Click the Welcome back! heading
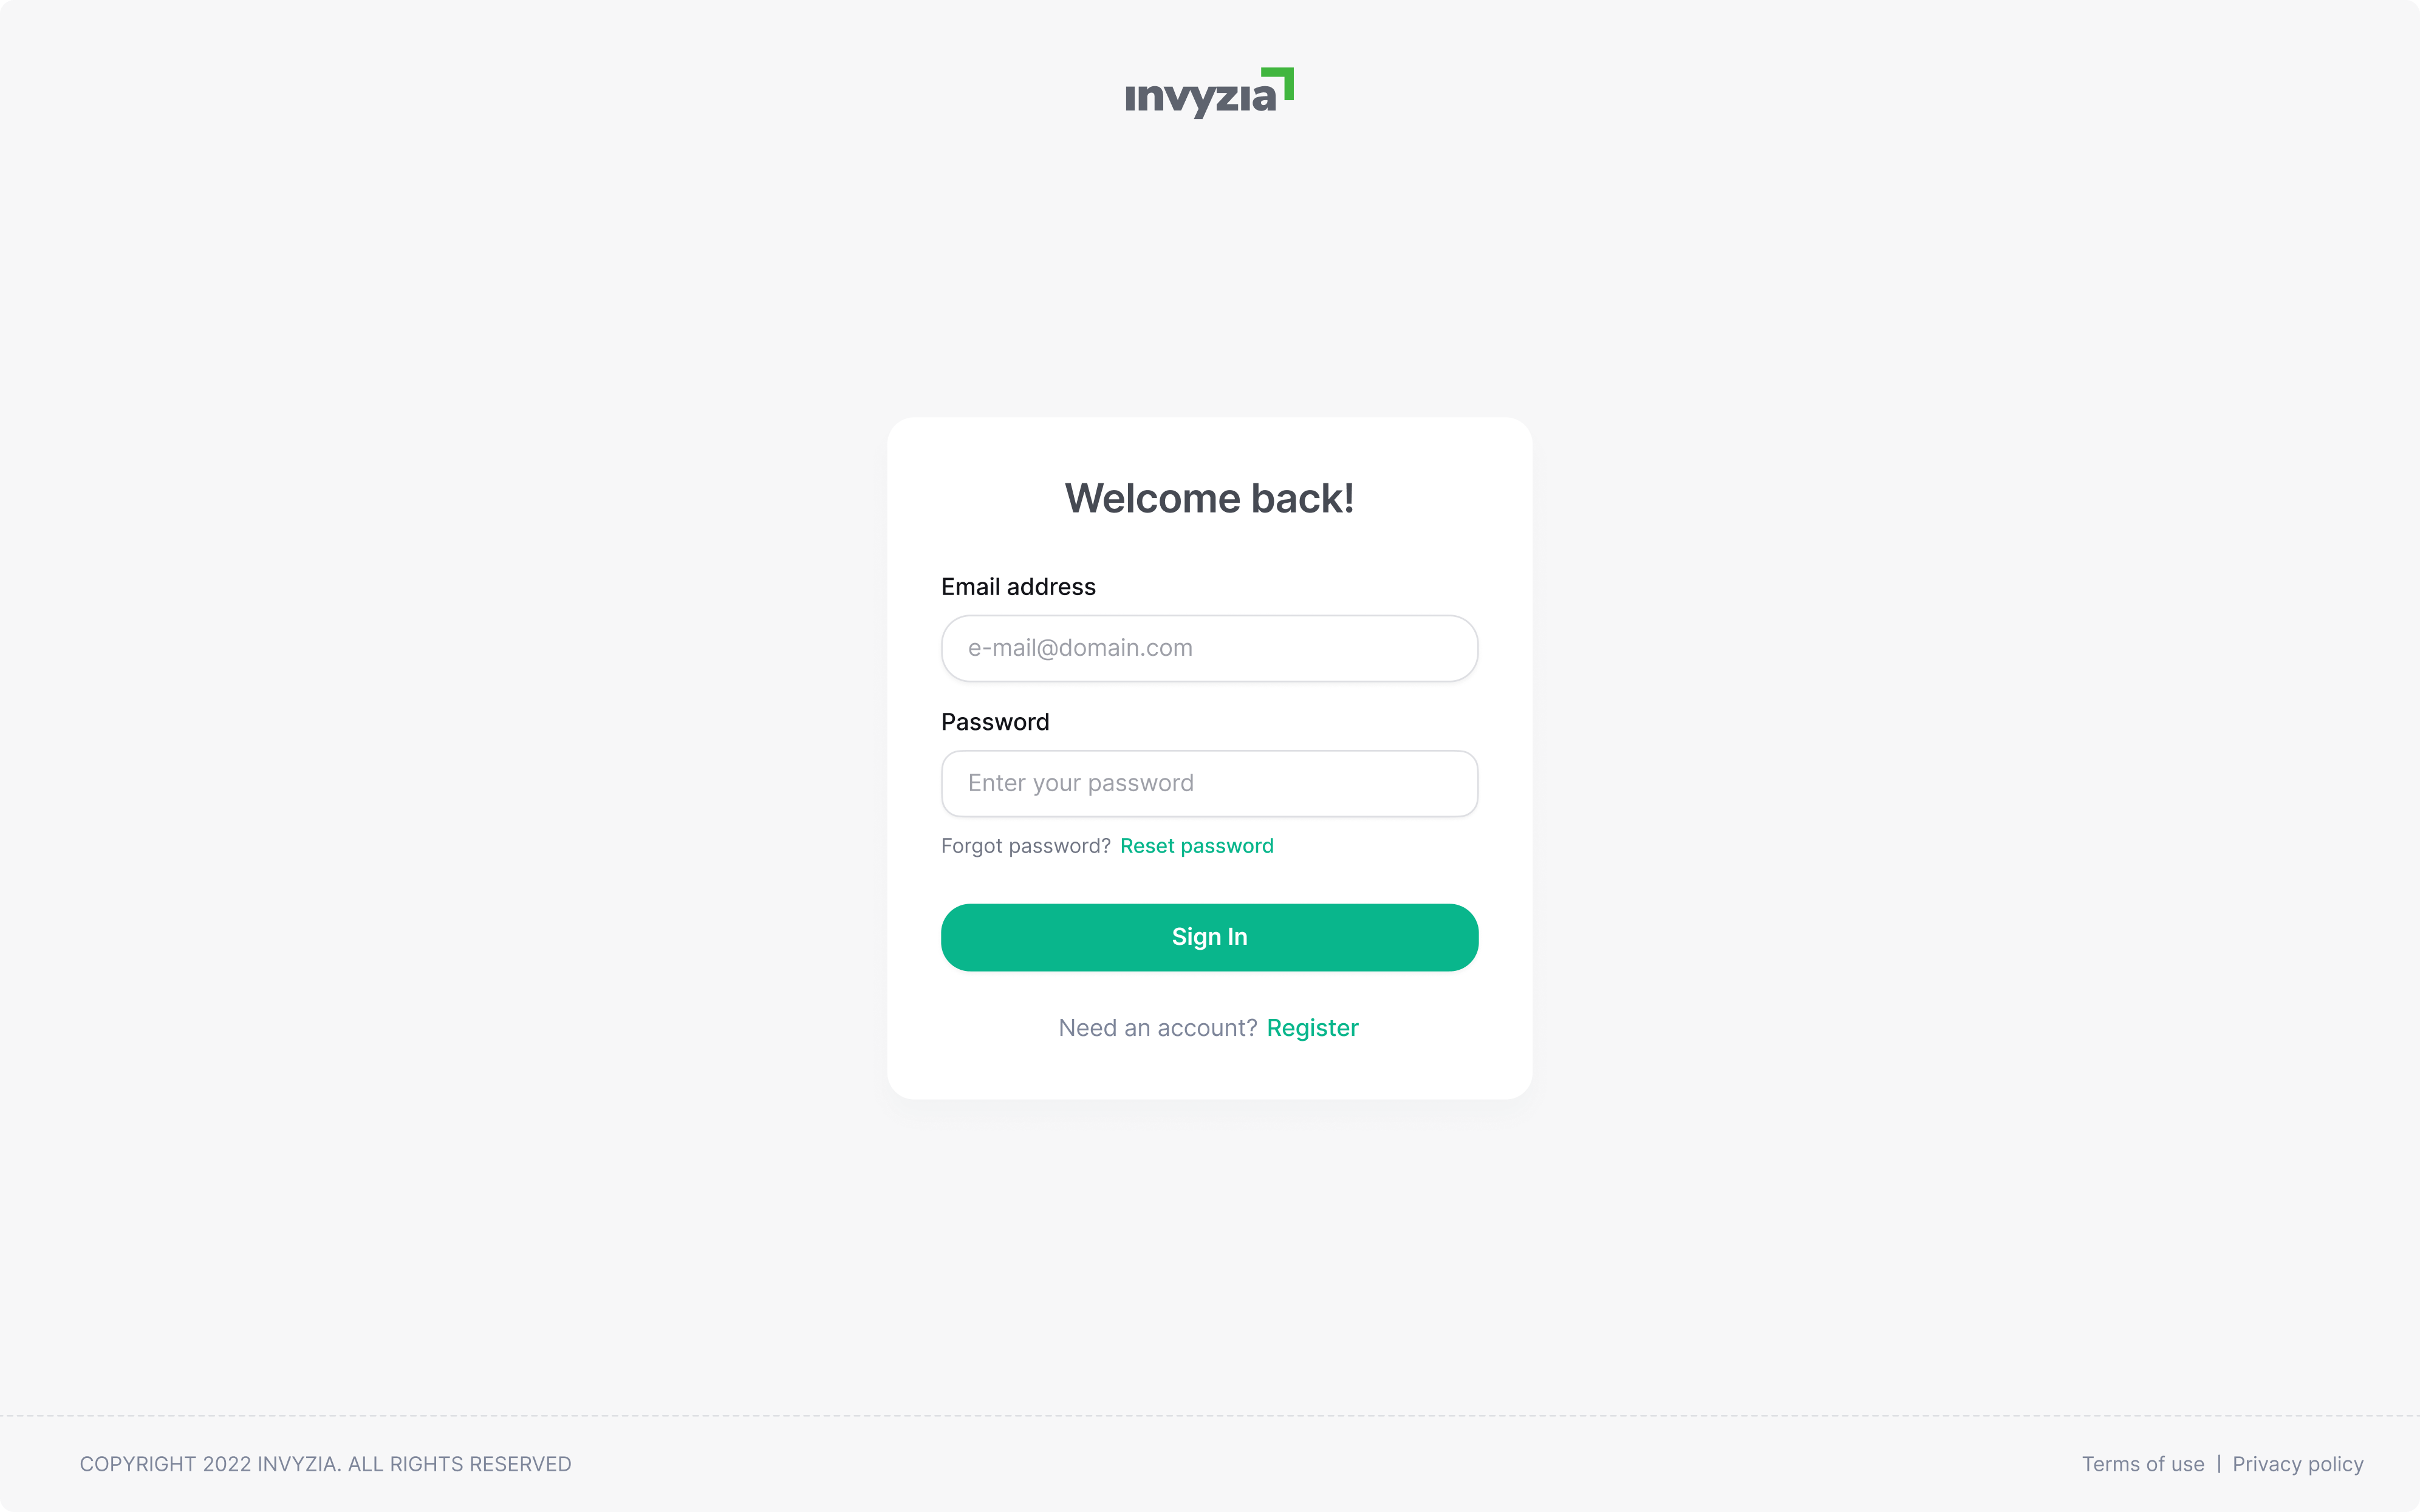Screen dimensions: 2420x1512 pos(1209,498)
